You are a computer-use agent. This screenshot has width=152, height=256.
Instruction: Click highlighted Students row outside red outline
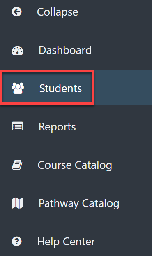(x=123, y=88)
